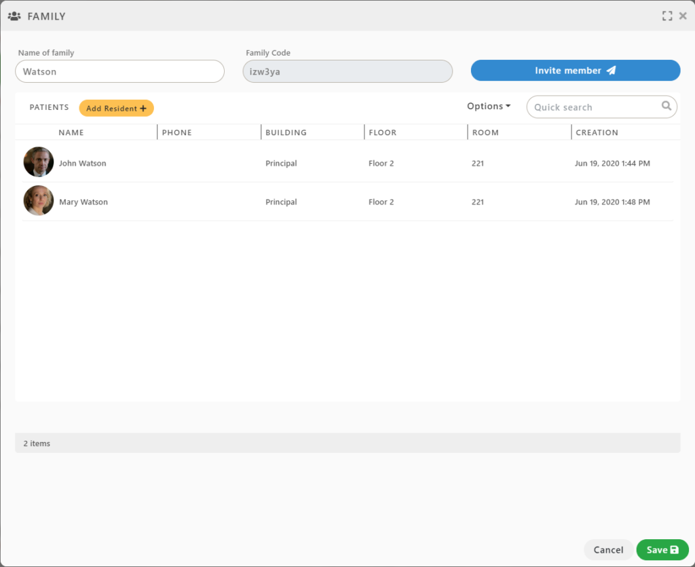Click John Watson's profile photo
The height and width of the screenshot is (567, 695).
[x=39, y=162]
